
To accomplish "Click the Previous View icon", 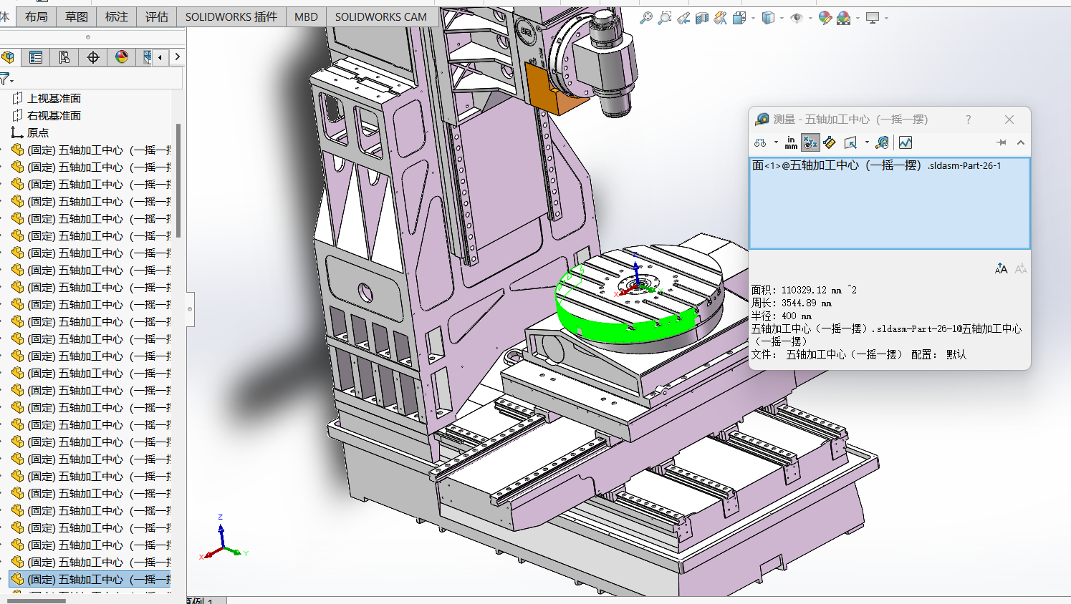I will coord(683,18).
